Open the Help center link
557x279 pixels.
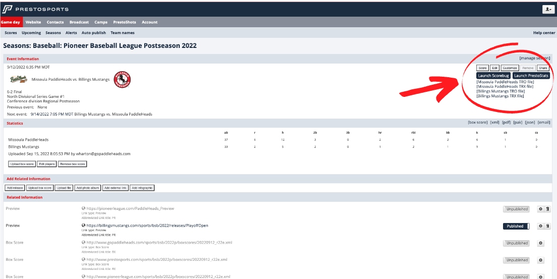[544, 33]
